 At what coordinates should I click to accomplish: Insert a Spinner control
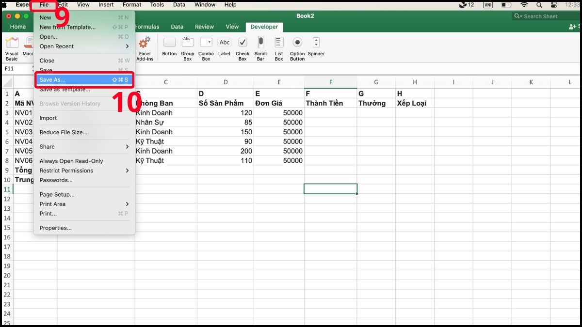pos(316,43)
